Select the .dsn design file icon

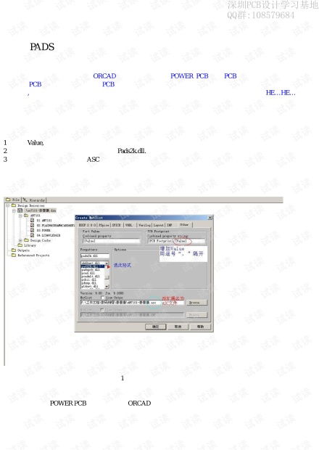pos(20,210)
